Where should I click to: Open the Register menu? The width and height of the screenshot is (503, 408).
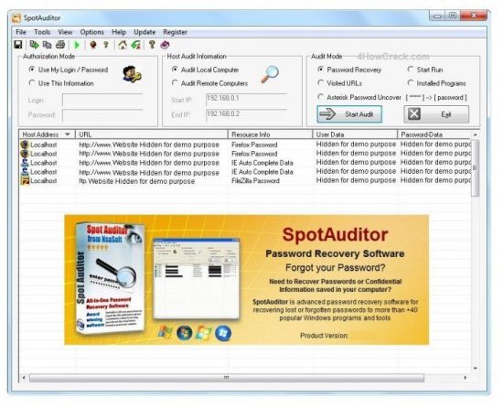(x=176, y=32)
